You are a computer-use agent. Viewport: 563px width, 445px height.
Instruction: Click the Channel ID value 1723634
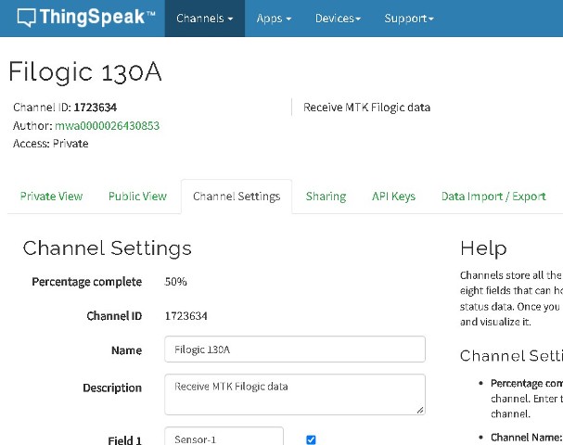point(186,316)
